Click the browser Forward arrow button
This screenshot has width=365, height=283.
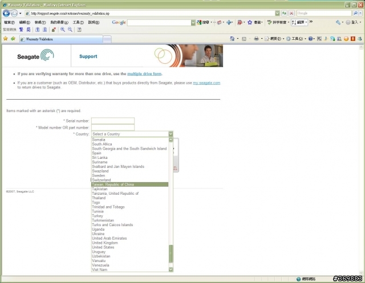(14, 13)
